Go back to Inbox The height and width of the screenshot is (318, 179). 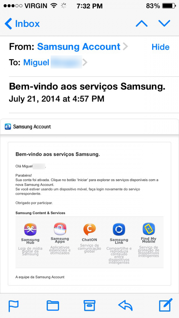(x=22, y=24)
